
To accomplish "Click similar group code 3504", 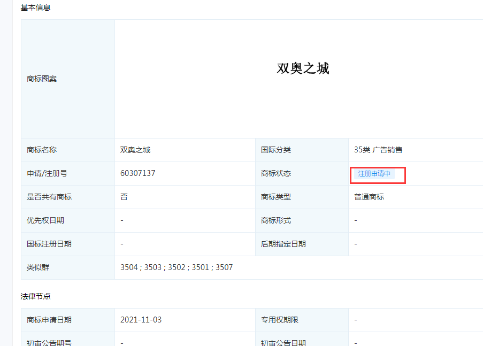I will (x=128, y=267).
